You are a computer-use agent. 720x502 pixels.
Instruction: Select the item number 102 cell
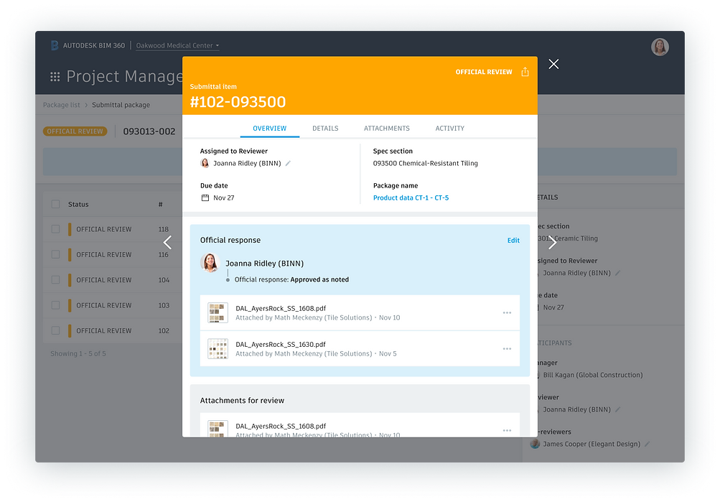pos(164,330)
